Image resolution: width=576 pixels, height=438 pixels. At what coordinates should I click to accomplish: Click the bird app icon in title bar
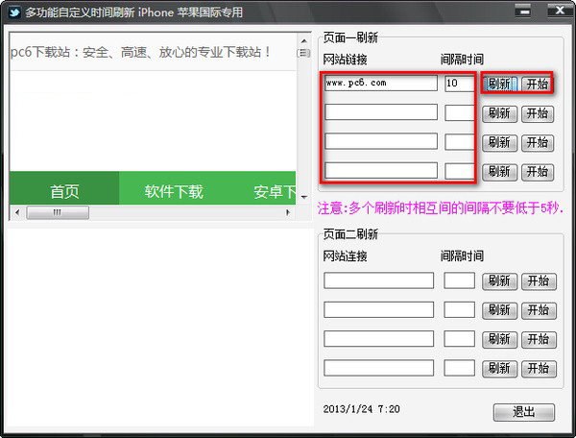pos(14,12)
